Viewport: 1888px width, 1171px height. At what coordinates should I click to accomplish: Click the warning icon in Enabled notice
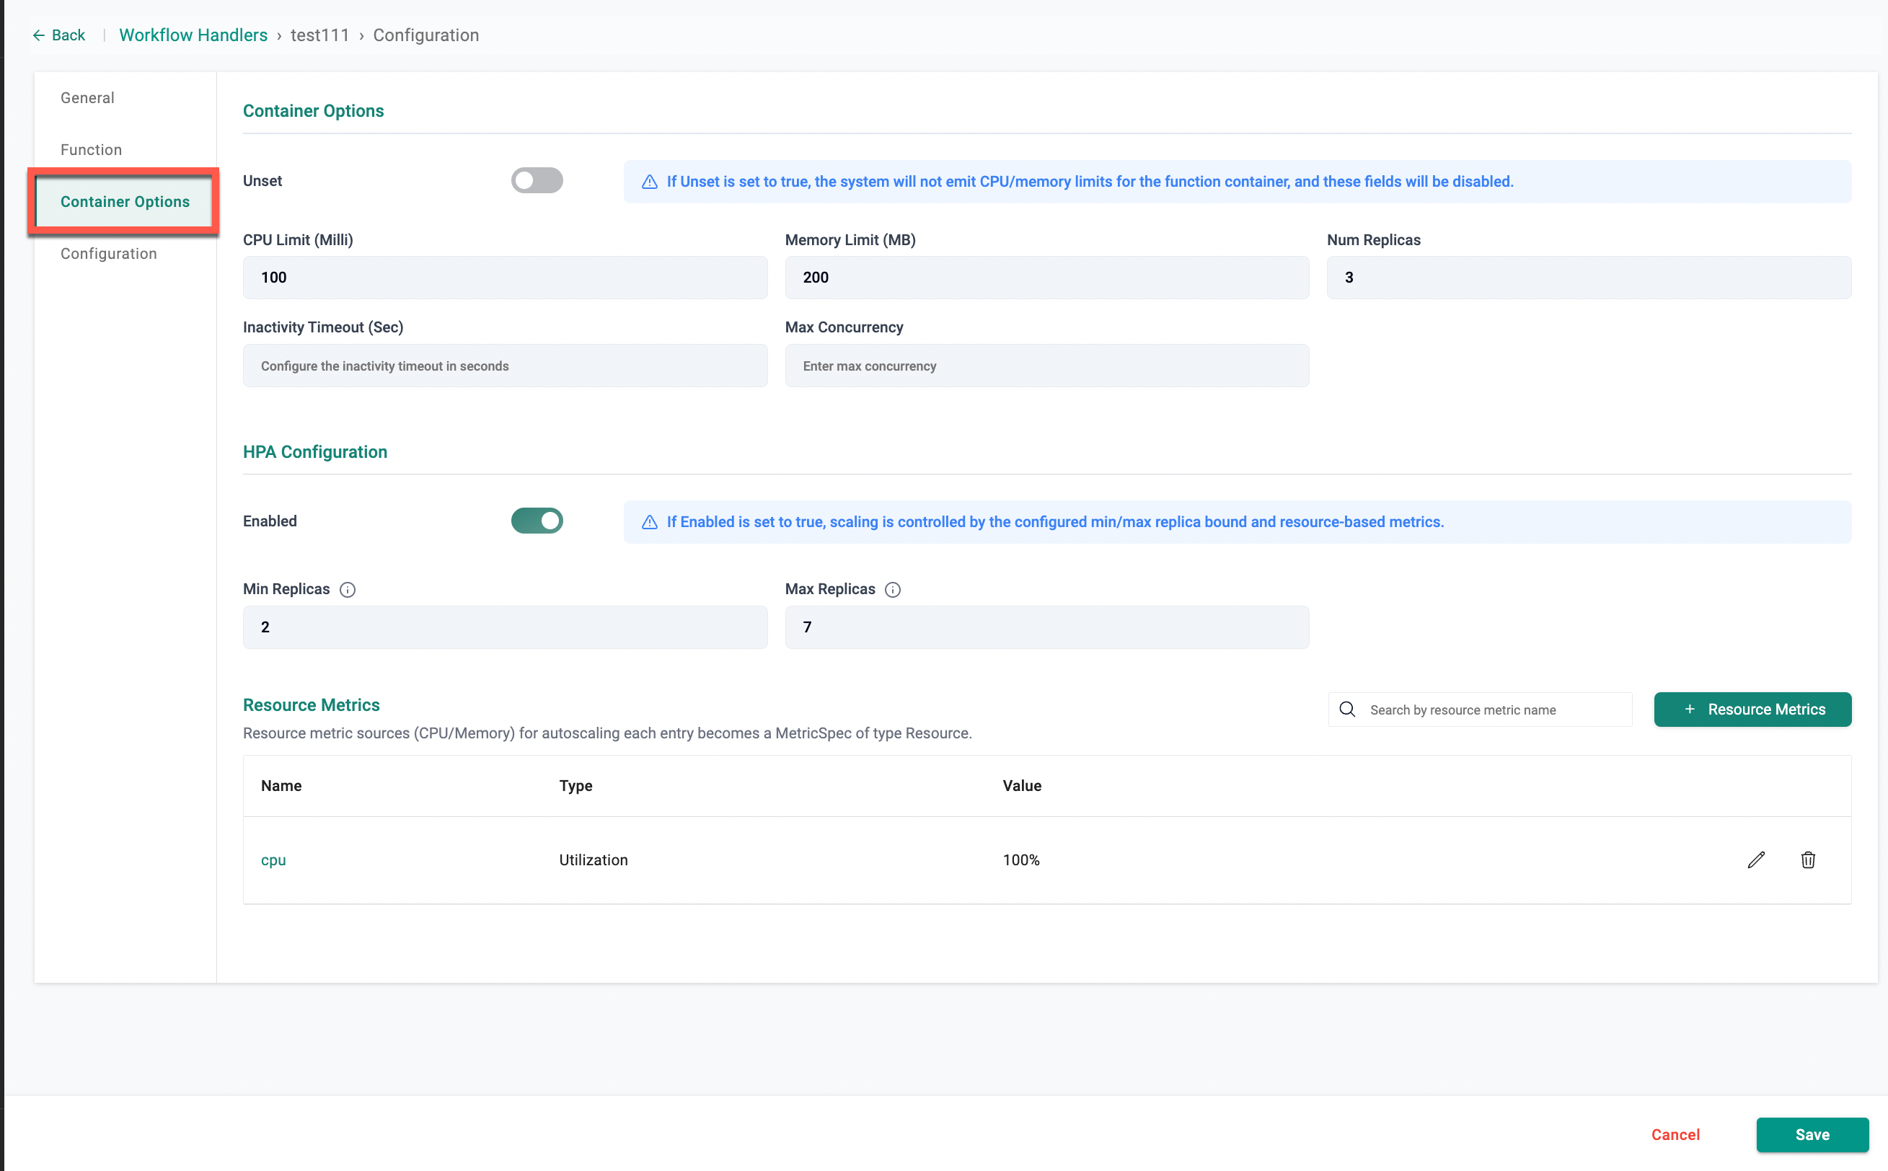coord(650,522)
